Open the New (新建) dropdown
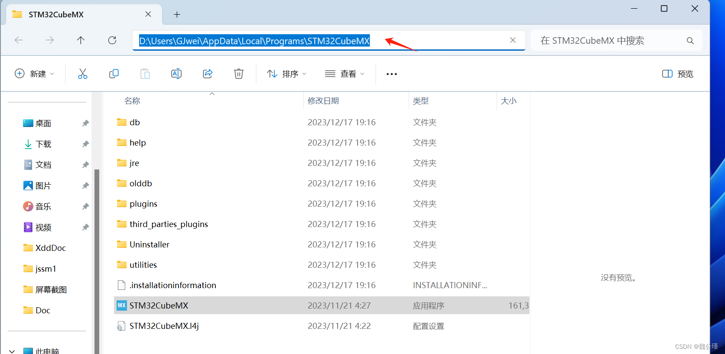The width and height of the screenshot is (725, 354). pyautogui.click(x=35, y=74)
